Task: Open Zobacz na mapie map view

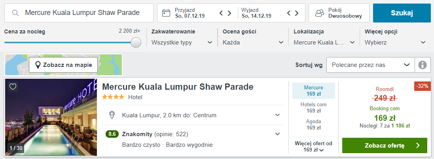Action: pos(63,65)
